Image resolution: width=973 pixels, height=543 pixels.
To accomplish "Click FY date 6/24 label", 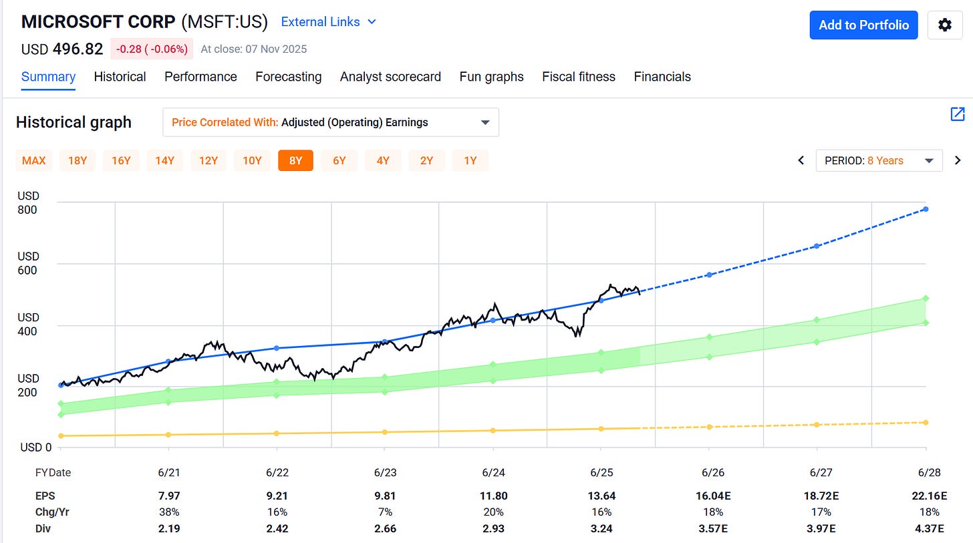I will tap(493, 472).
